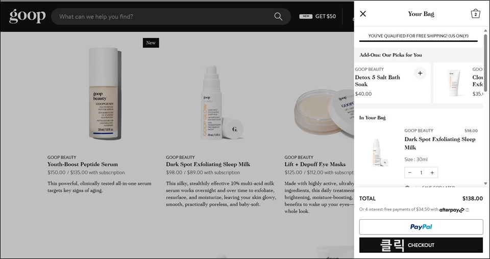Viewport: 490px width, 259px height.
Task: Click the free shipping progress bar
Action: pyautogui.click(x=419, y=41)
